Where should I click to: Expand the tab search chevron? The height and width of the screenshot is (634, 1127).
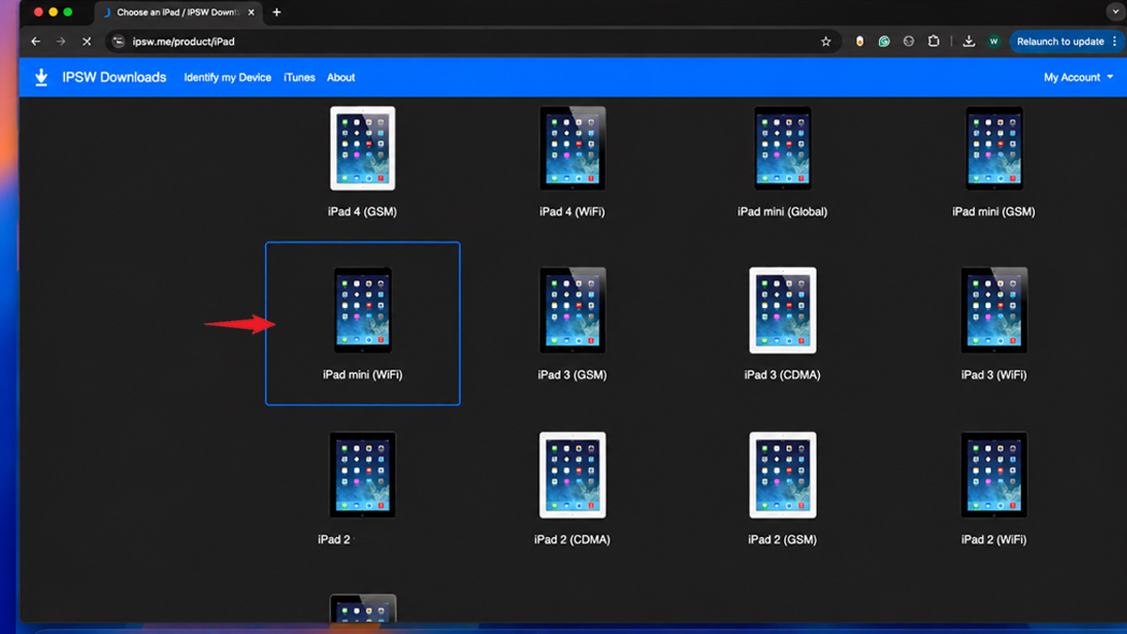(1115, 11)
